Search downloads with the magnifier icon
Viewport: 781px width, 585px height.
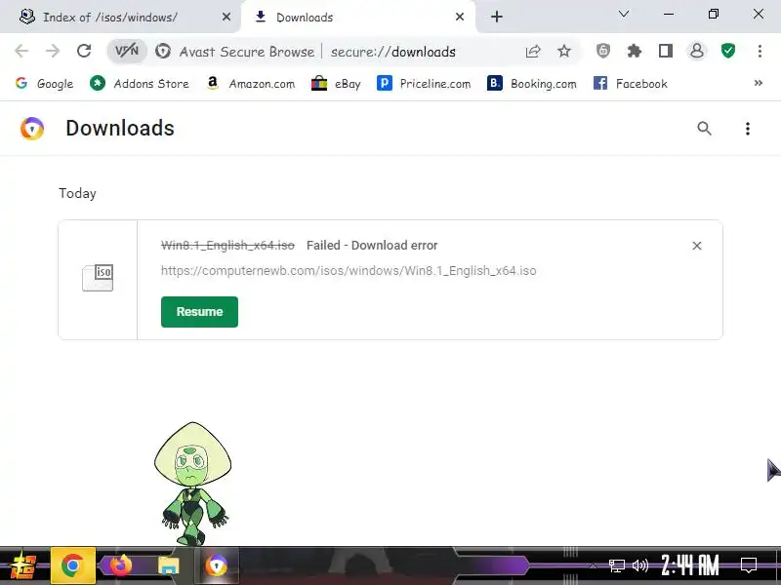pos(704,129)
